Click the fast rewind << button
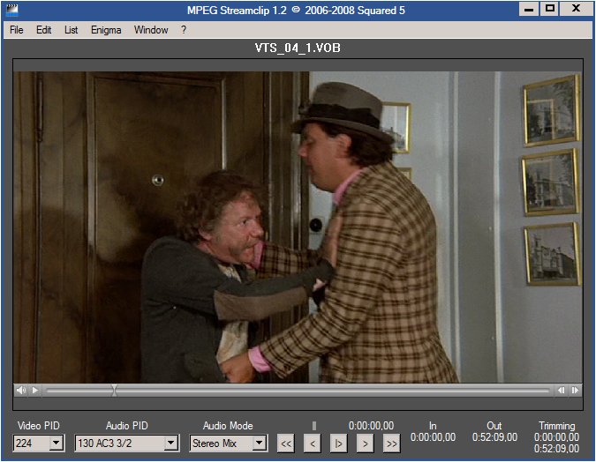This screenshot has width=596, height=462. coord(286,443)
